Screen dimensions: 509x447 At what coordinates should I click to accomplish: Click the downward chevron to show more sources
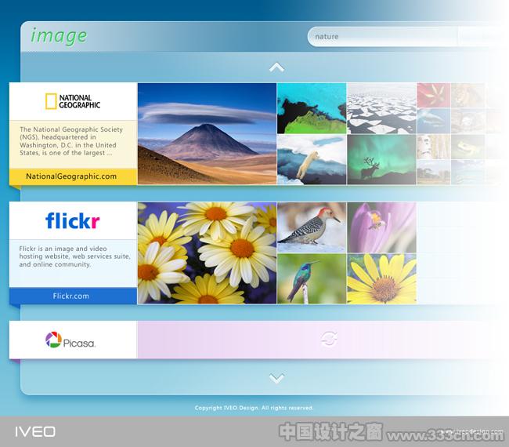(x=276, y=378)
